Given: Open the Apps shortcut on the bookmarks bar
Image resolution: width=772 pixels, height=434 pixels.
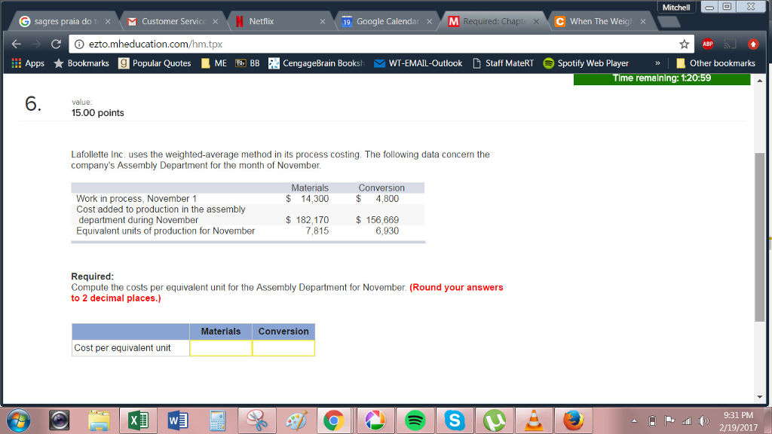Looking at the screenshot, I should [28, 64].
